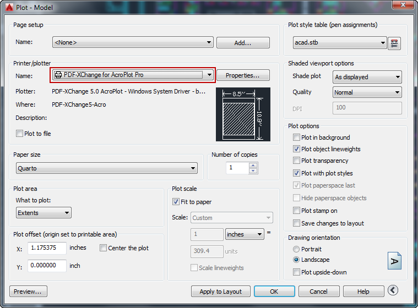This screenshot has width=418, height=308.
Task: Decrease number of copies with down arrow
Action: (x=253, y=171)
